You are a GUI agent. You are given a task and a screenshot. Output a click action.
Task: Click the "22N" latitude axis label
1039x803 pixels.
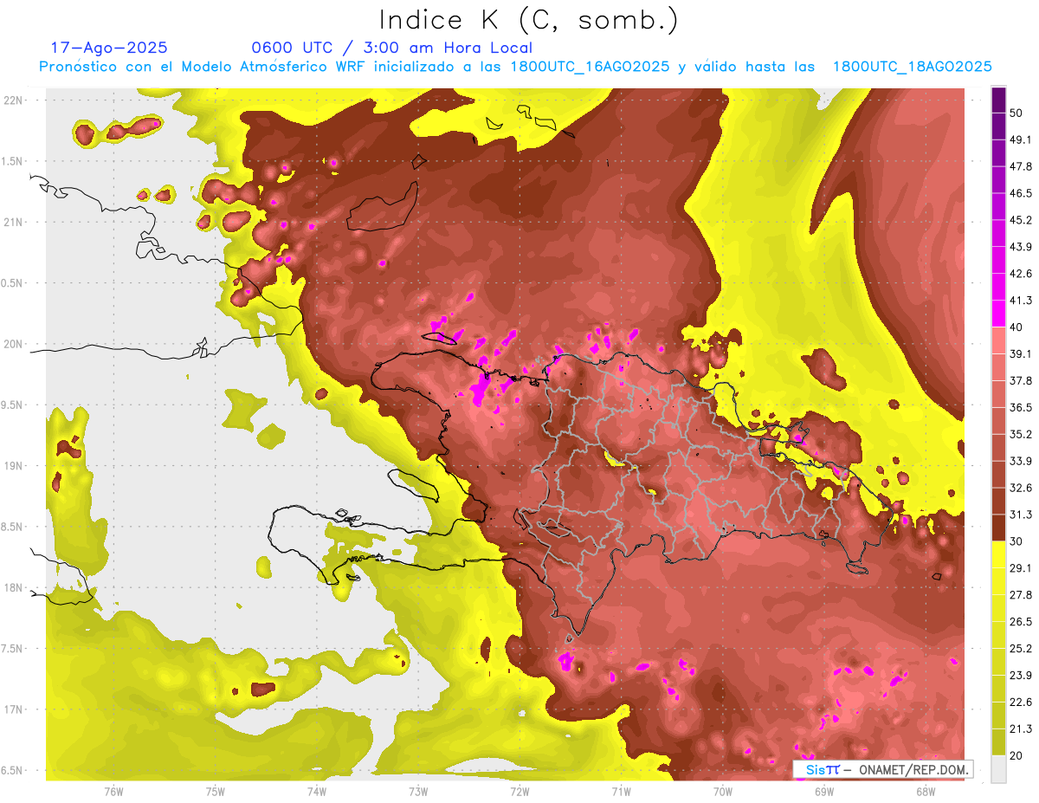pyautogui.click(x=12, y=100)
